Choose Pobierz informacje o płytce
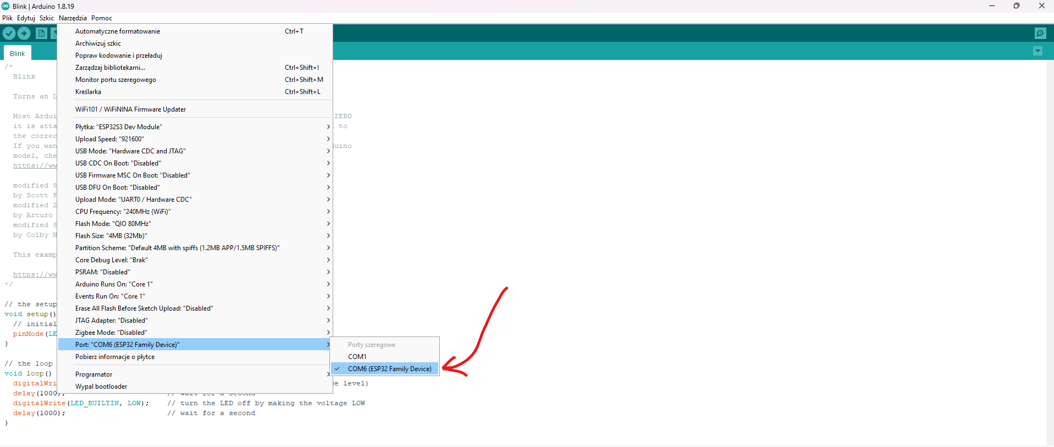The image size is (1054, 447). pos(195,357)
